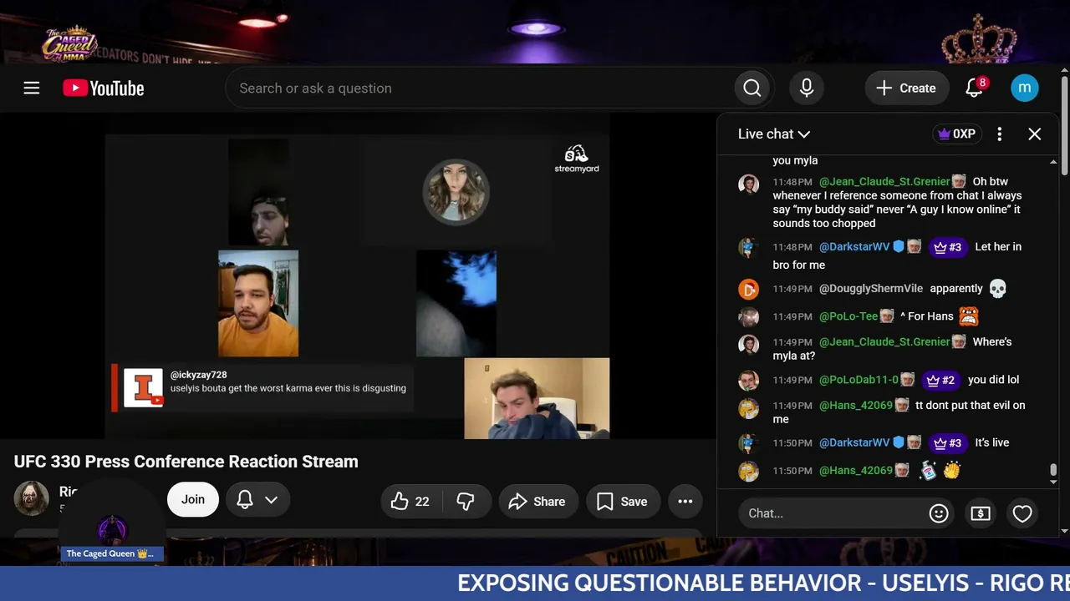Click the skull emoji after 'apparently'
Screen dimensions: 1070x601
pyautogui.click(x=998, y=289)
